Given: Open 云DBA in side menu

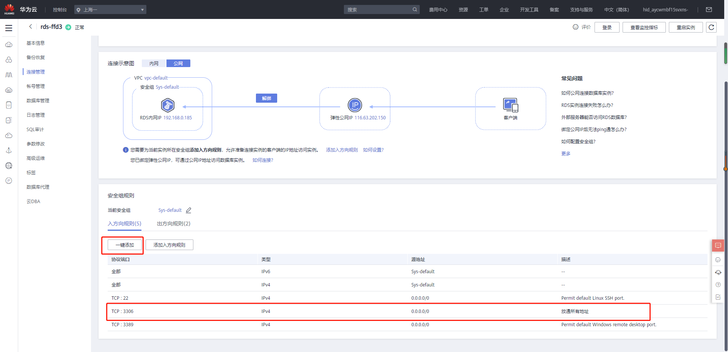Looking at the screenshot, I should pos(33,202).
